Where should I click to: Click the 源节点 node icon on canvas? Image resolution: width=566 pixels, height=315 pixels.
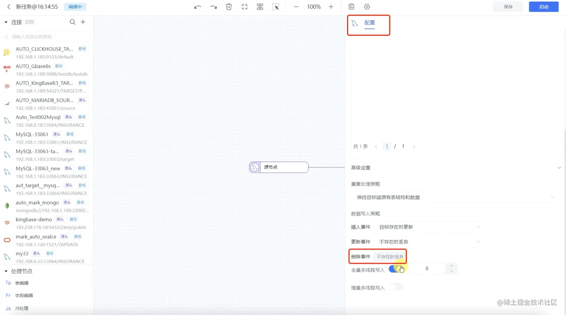pyautogui.click(x=255, y=167)
